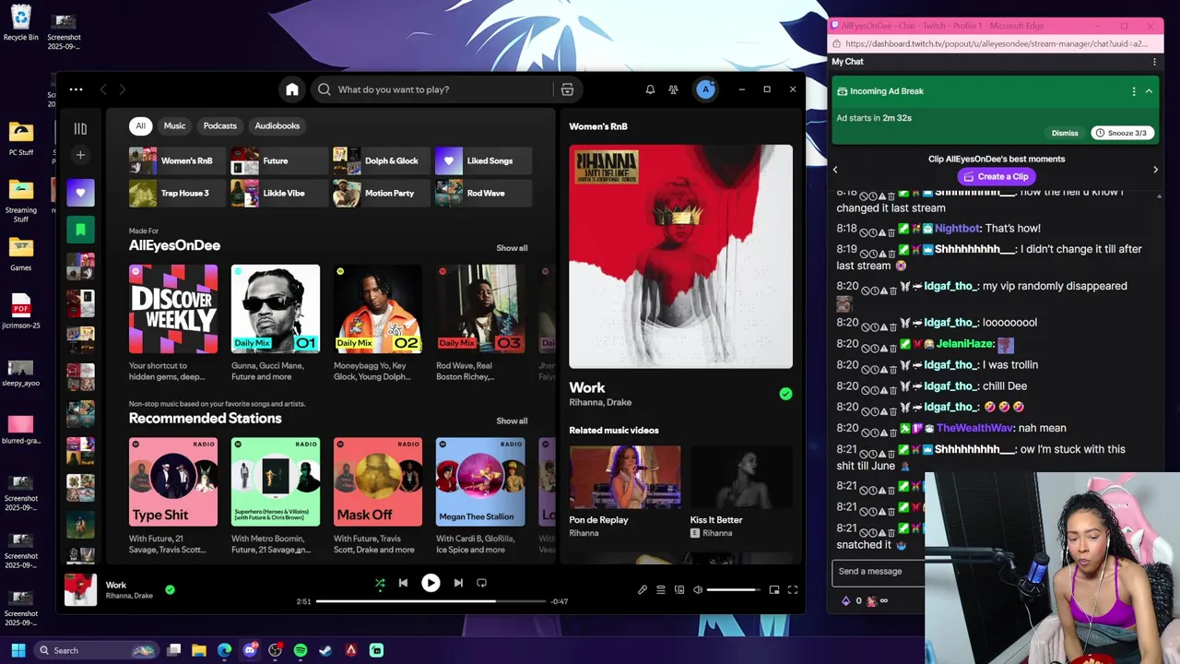Click Create a Clip button
1180x664 pixels.
point(996,176)
